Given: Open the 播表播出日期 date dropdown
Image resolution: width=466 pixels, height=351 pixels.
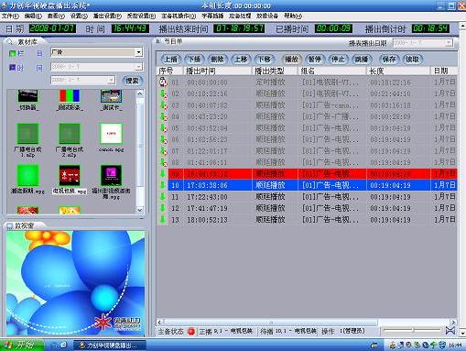Looking at the screenshot, I should coord(449,43).
